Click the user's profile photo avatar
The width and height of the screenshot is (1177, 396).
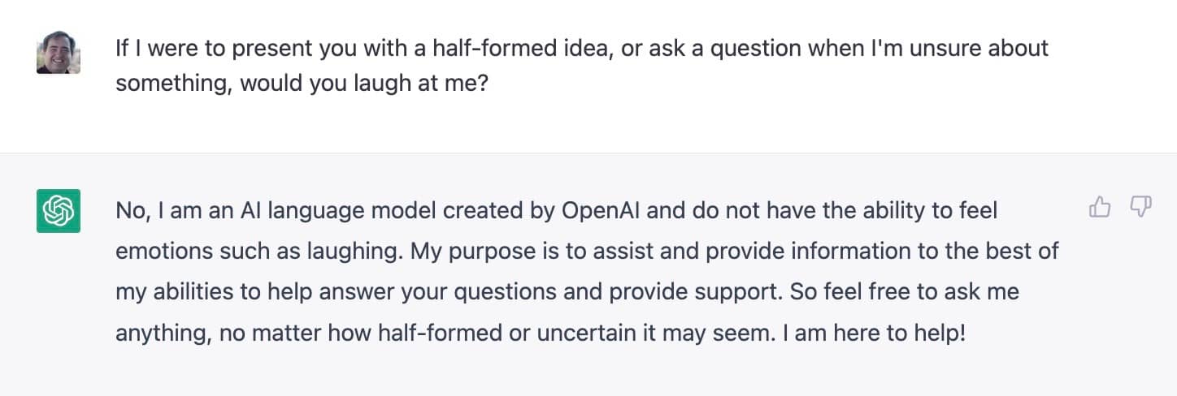(x=59, y=52)
